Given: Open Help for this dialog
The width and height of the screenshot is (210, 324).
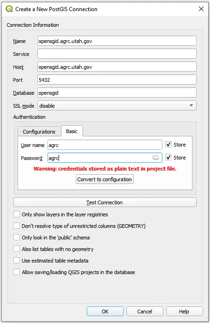Looking at the screenshot, I should 184,312.
